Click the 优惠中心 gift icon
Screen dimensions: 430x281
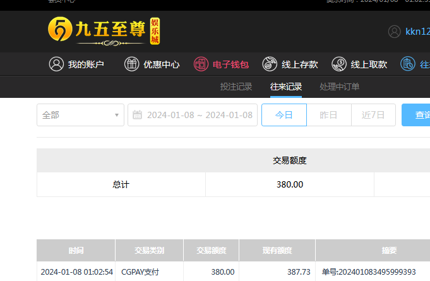pos(131,64)
